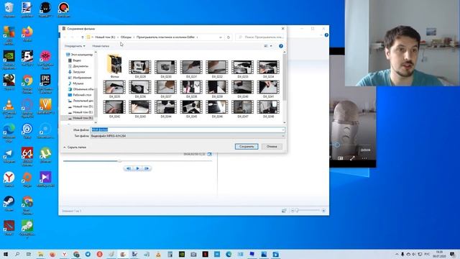Image resolution: width=460 pixels, height=259 pixels.
Task: Select Новый том (D:) in navigation tree
Action: coord(80,106)
